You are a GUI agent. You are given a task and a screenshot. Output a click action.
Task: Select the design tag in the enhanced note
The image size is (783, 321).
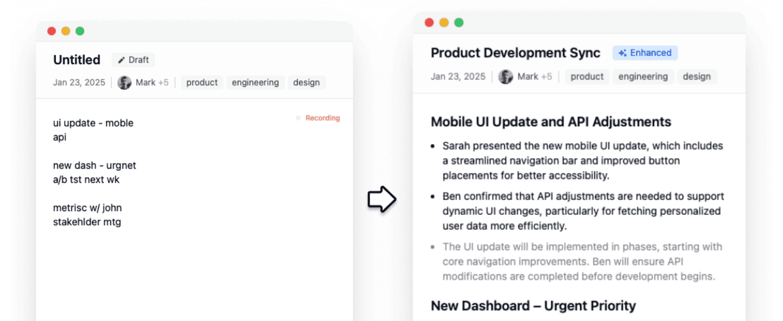[697, 77]
